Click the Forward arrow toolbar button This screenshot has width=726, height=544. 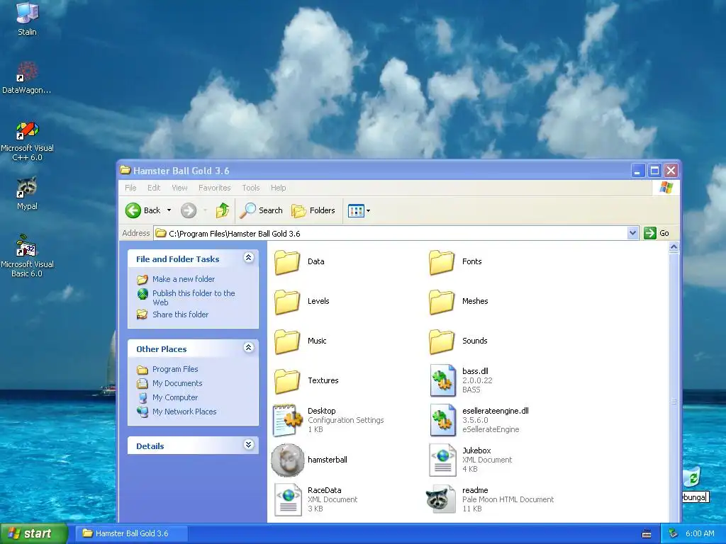[x=189, y=210]
